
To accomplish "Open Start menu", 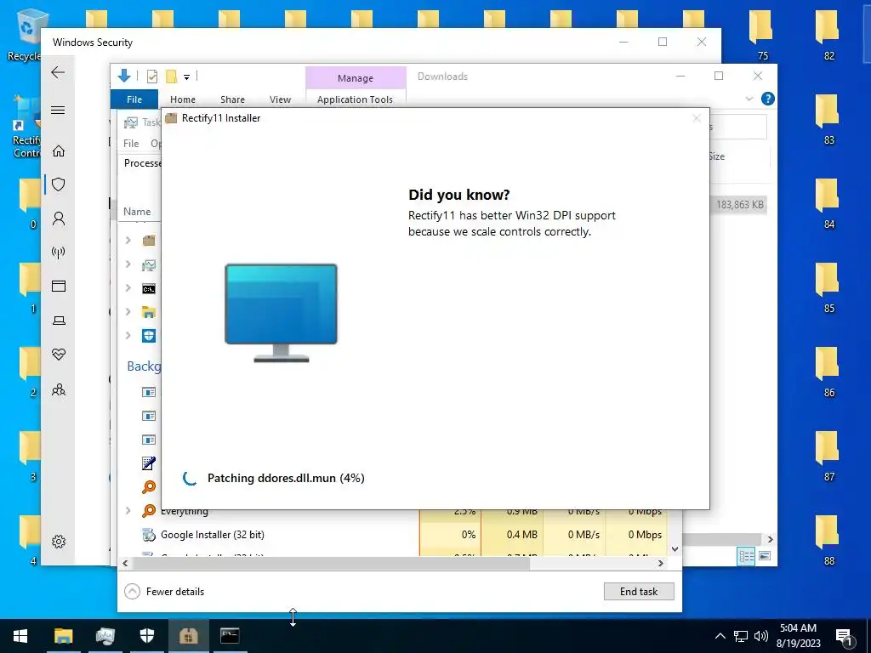I will coord(20,636).
